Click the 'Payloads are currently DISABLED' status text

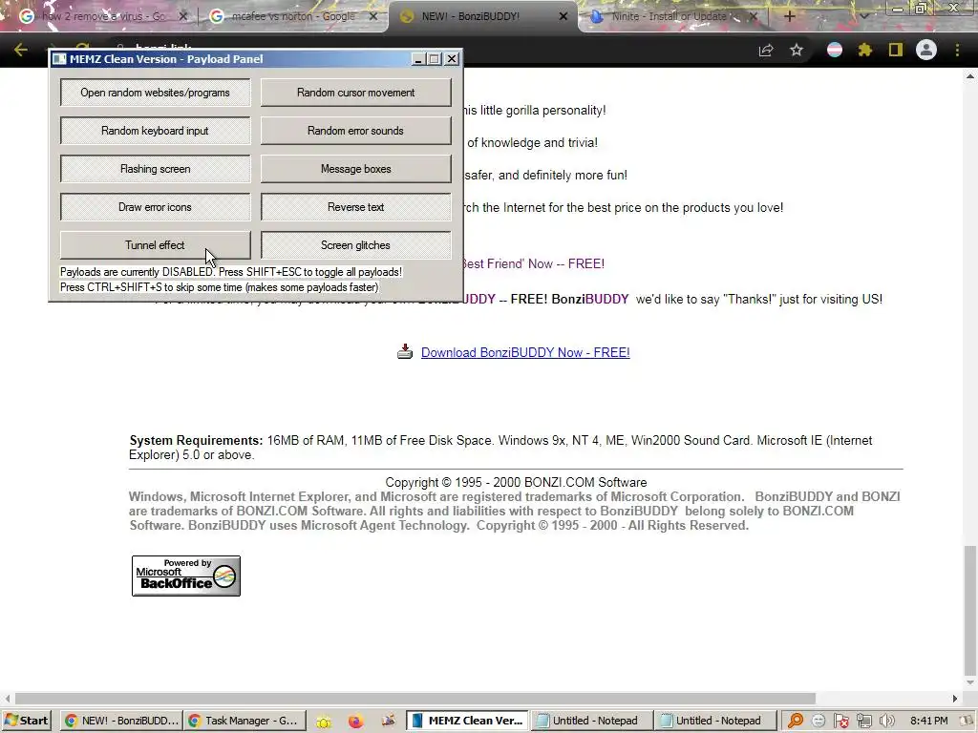(231, 272)
